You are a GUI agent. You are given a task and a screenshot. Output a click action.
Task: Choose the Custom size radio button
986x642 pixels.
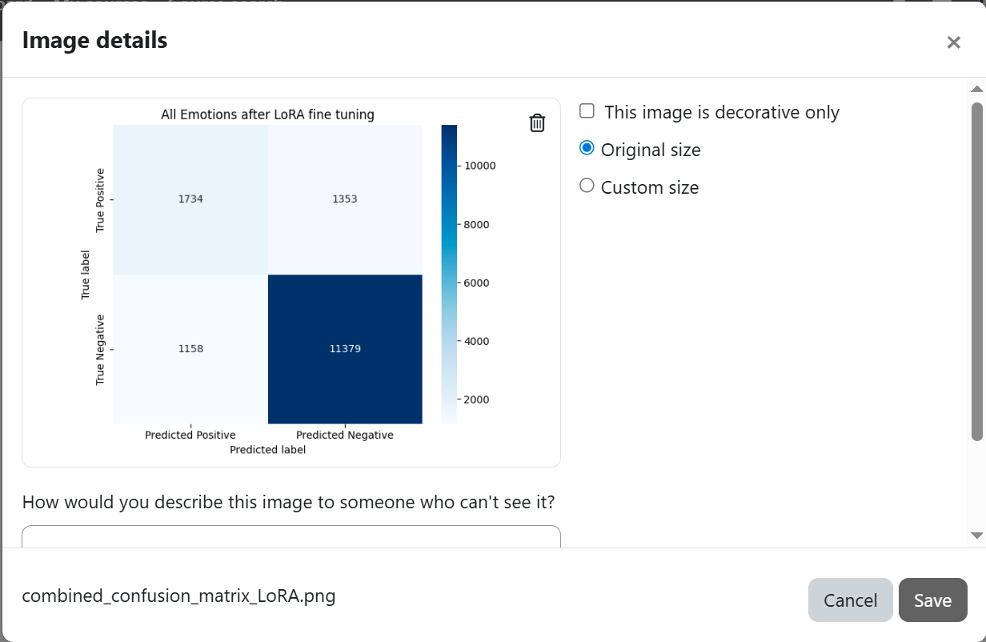tap(587, 186)
